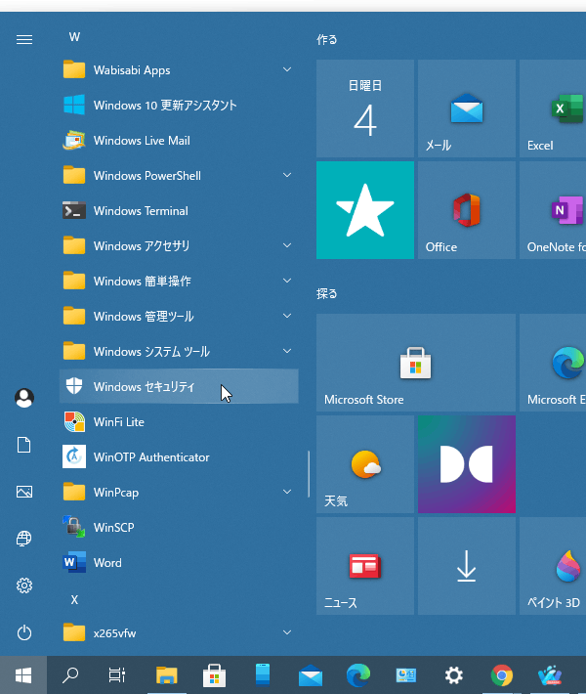Screen dimensions: 586x694
Task: Launch Windows Terminal
Action: (179, 211)
